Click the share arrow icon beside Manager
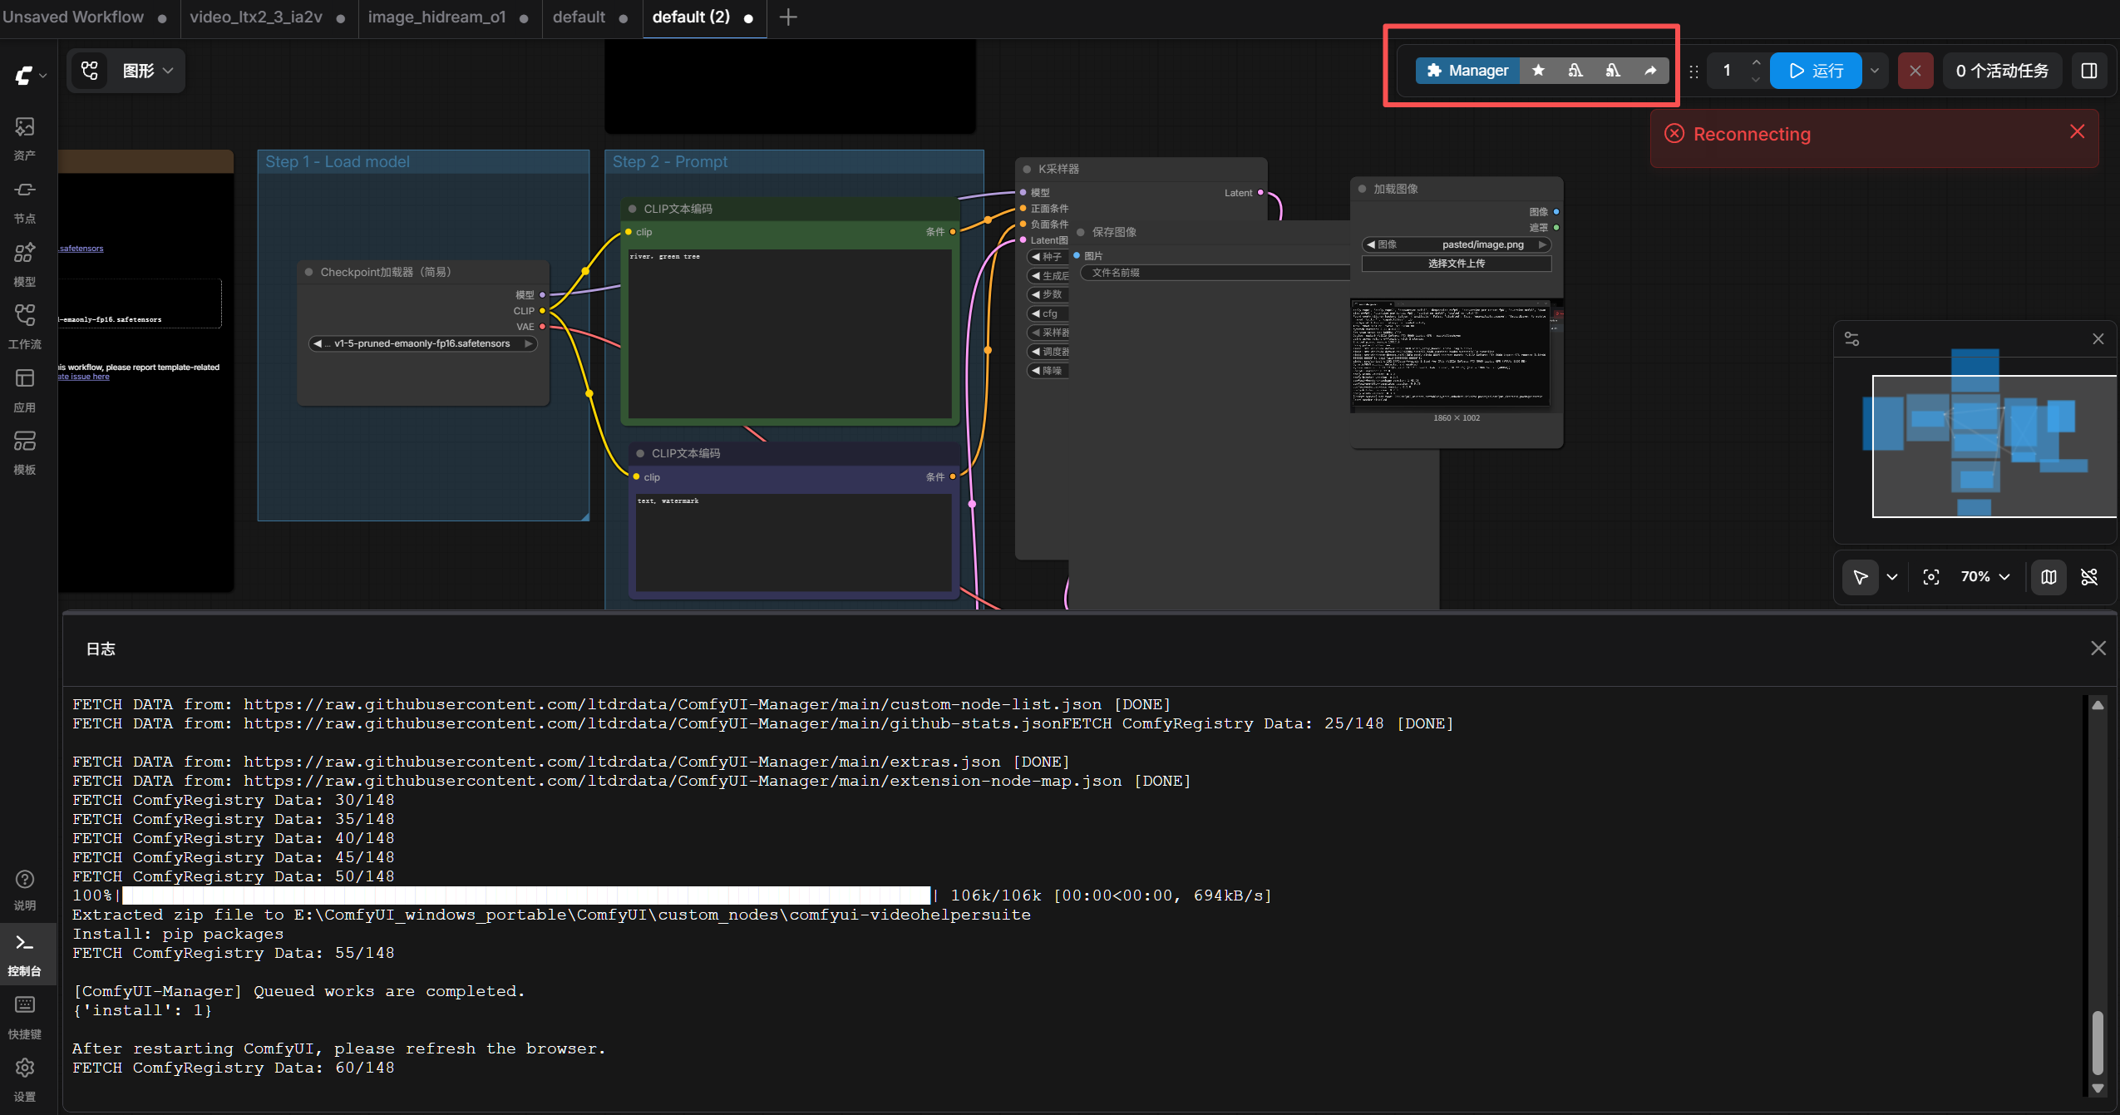Image resolution: width=2120 pixels, height=1115 pixels. (x=1650, y=71)
